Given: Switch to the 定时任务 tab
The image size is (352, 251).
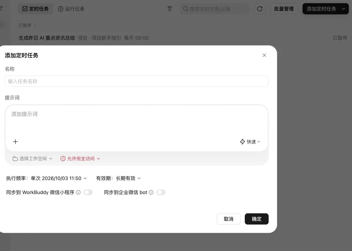Looking at the screenshot, I should (x=35, y=9).
